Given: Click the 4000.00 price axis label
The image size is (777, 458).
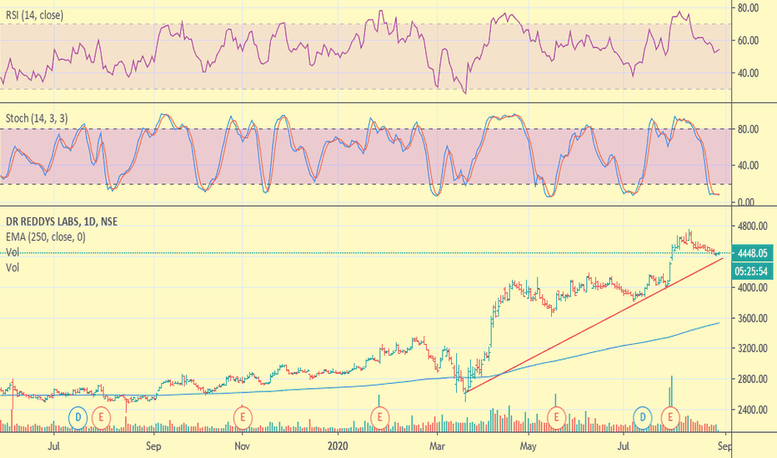Looking at the screenshot, I should click(753, 287).
